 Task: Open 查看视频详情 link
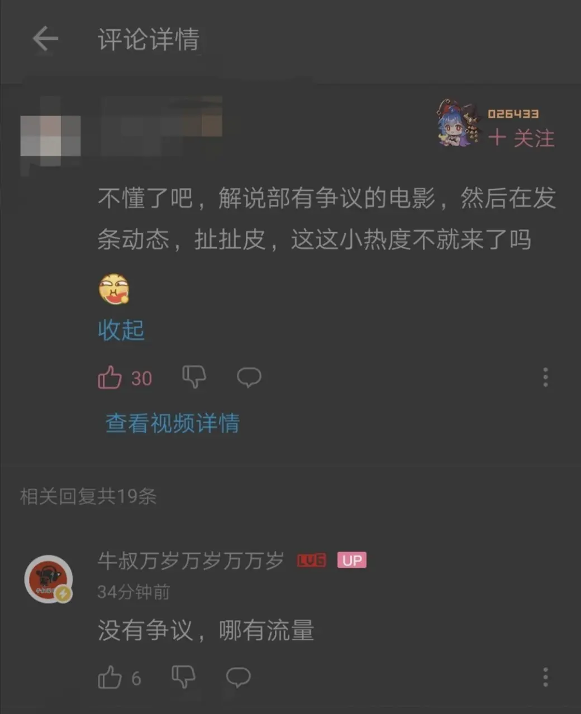pos(173,423)
